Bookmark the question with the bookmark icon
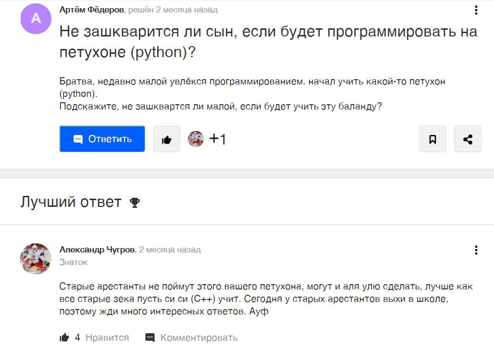 click(x=432, y=139)
